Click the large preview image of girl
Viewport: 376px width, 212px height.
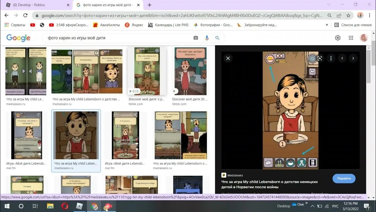tap(290, 110)
